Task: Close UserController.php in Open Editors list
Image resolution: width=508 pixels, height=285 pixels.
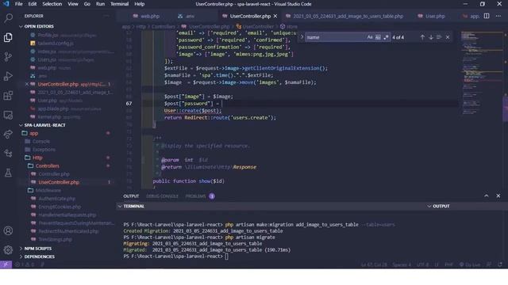Action: click(27, 84)
